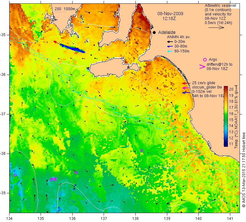Click the magenta Argo circle in legend
Viewport: 246px width, 222px height.
pyautogui.click(x=205, y=60)
